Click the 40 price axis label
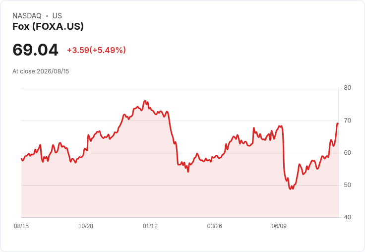 (347, 217)
